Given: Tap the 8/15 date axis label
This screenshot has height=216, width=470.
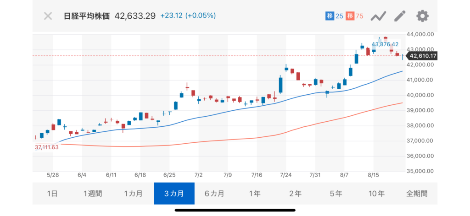Looking at the screenshot, I should tap(374, 175).
